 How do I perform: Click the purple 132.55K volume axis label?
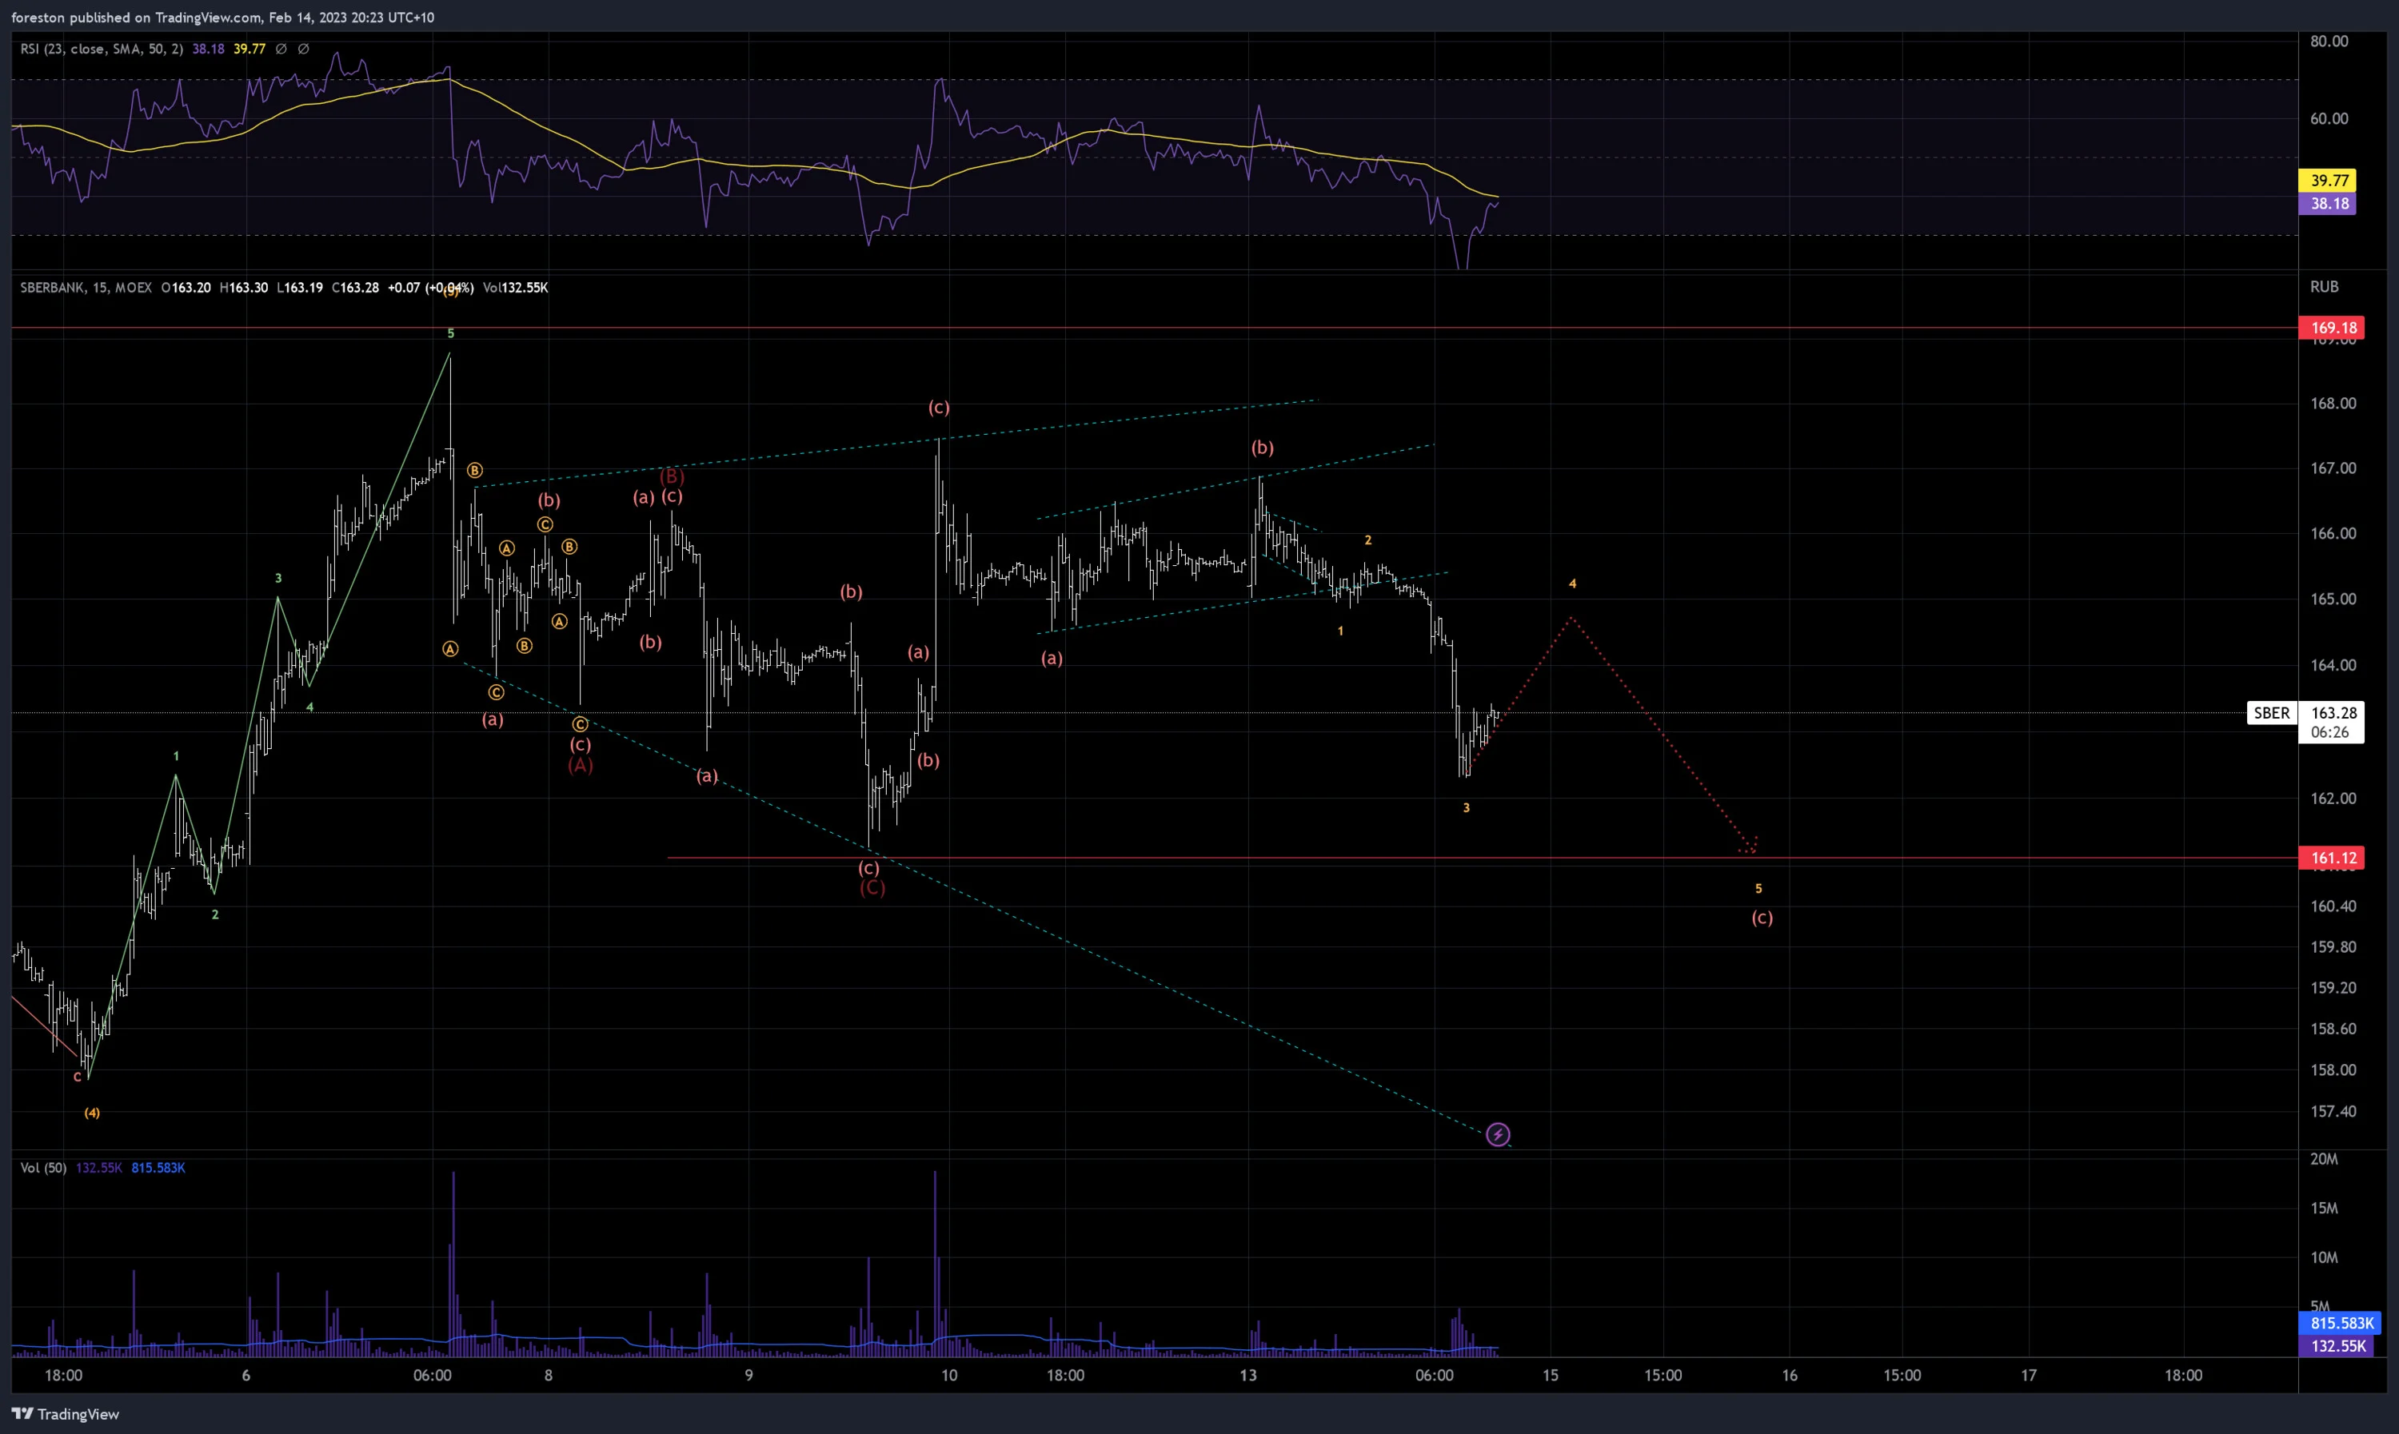click(x=2336, y=1345)
